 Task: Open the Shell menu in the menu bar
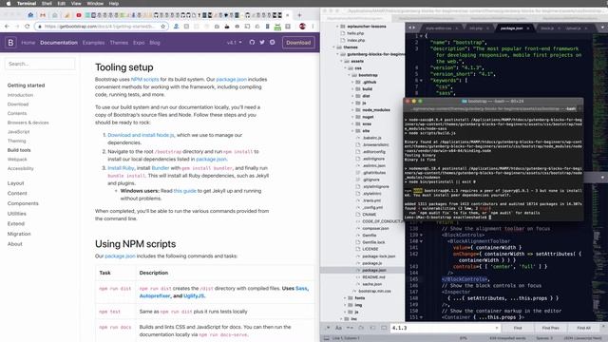(47, 3)
